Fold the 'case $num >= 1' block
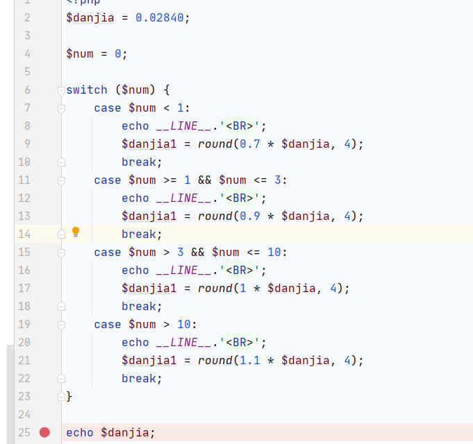The image size is (473, 444). pyautogui.click(x=61, y=180)
